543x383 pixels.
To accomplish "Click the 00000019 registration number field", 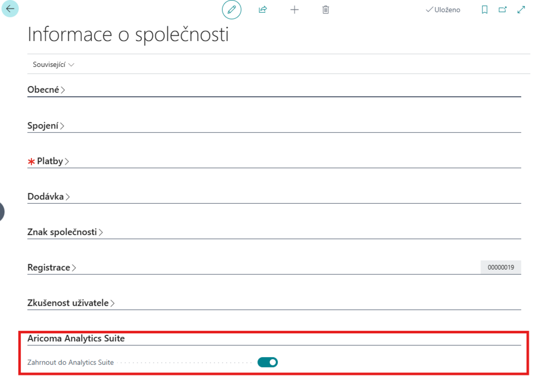I will point(501,267).
